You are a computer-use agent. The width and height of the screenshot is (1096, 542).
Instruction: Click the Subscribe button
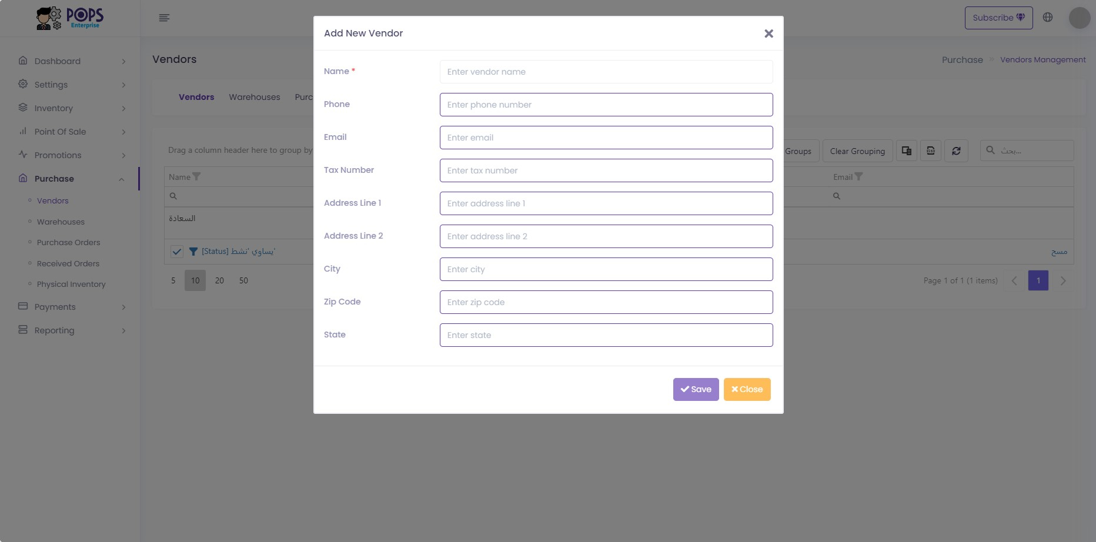pos(998,18)
